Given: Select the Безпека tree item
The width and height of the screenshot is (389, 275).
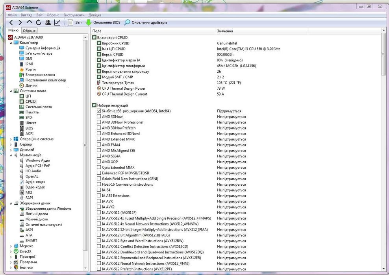Looking at the screenshot, I should pyautogui.click(x=26, y=267).
